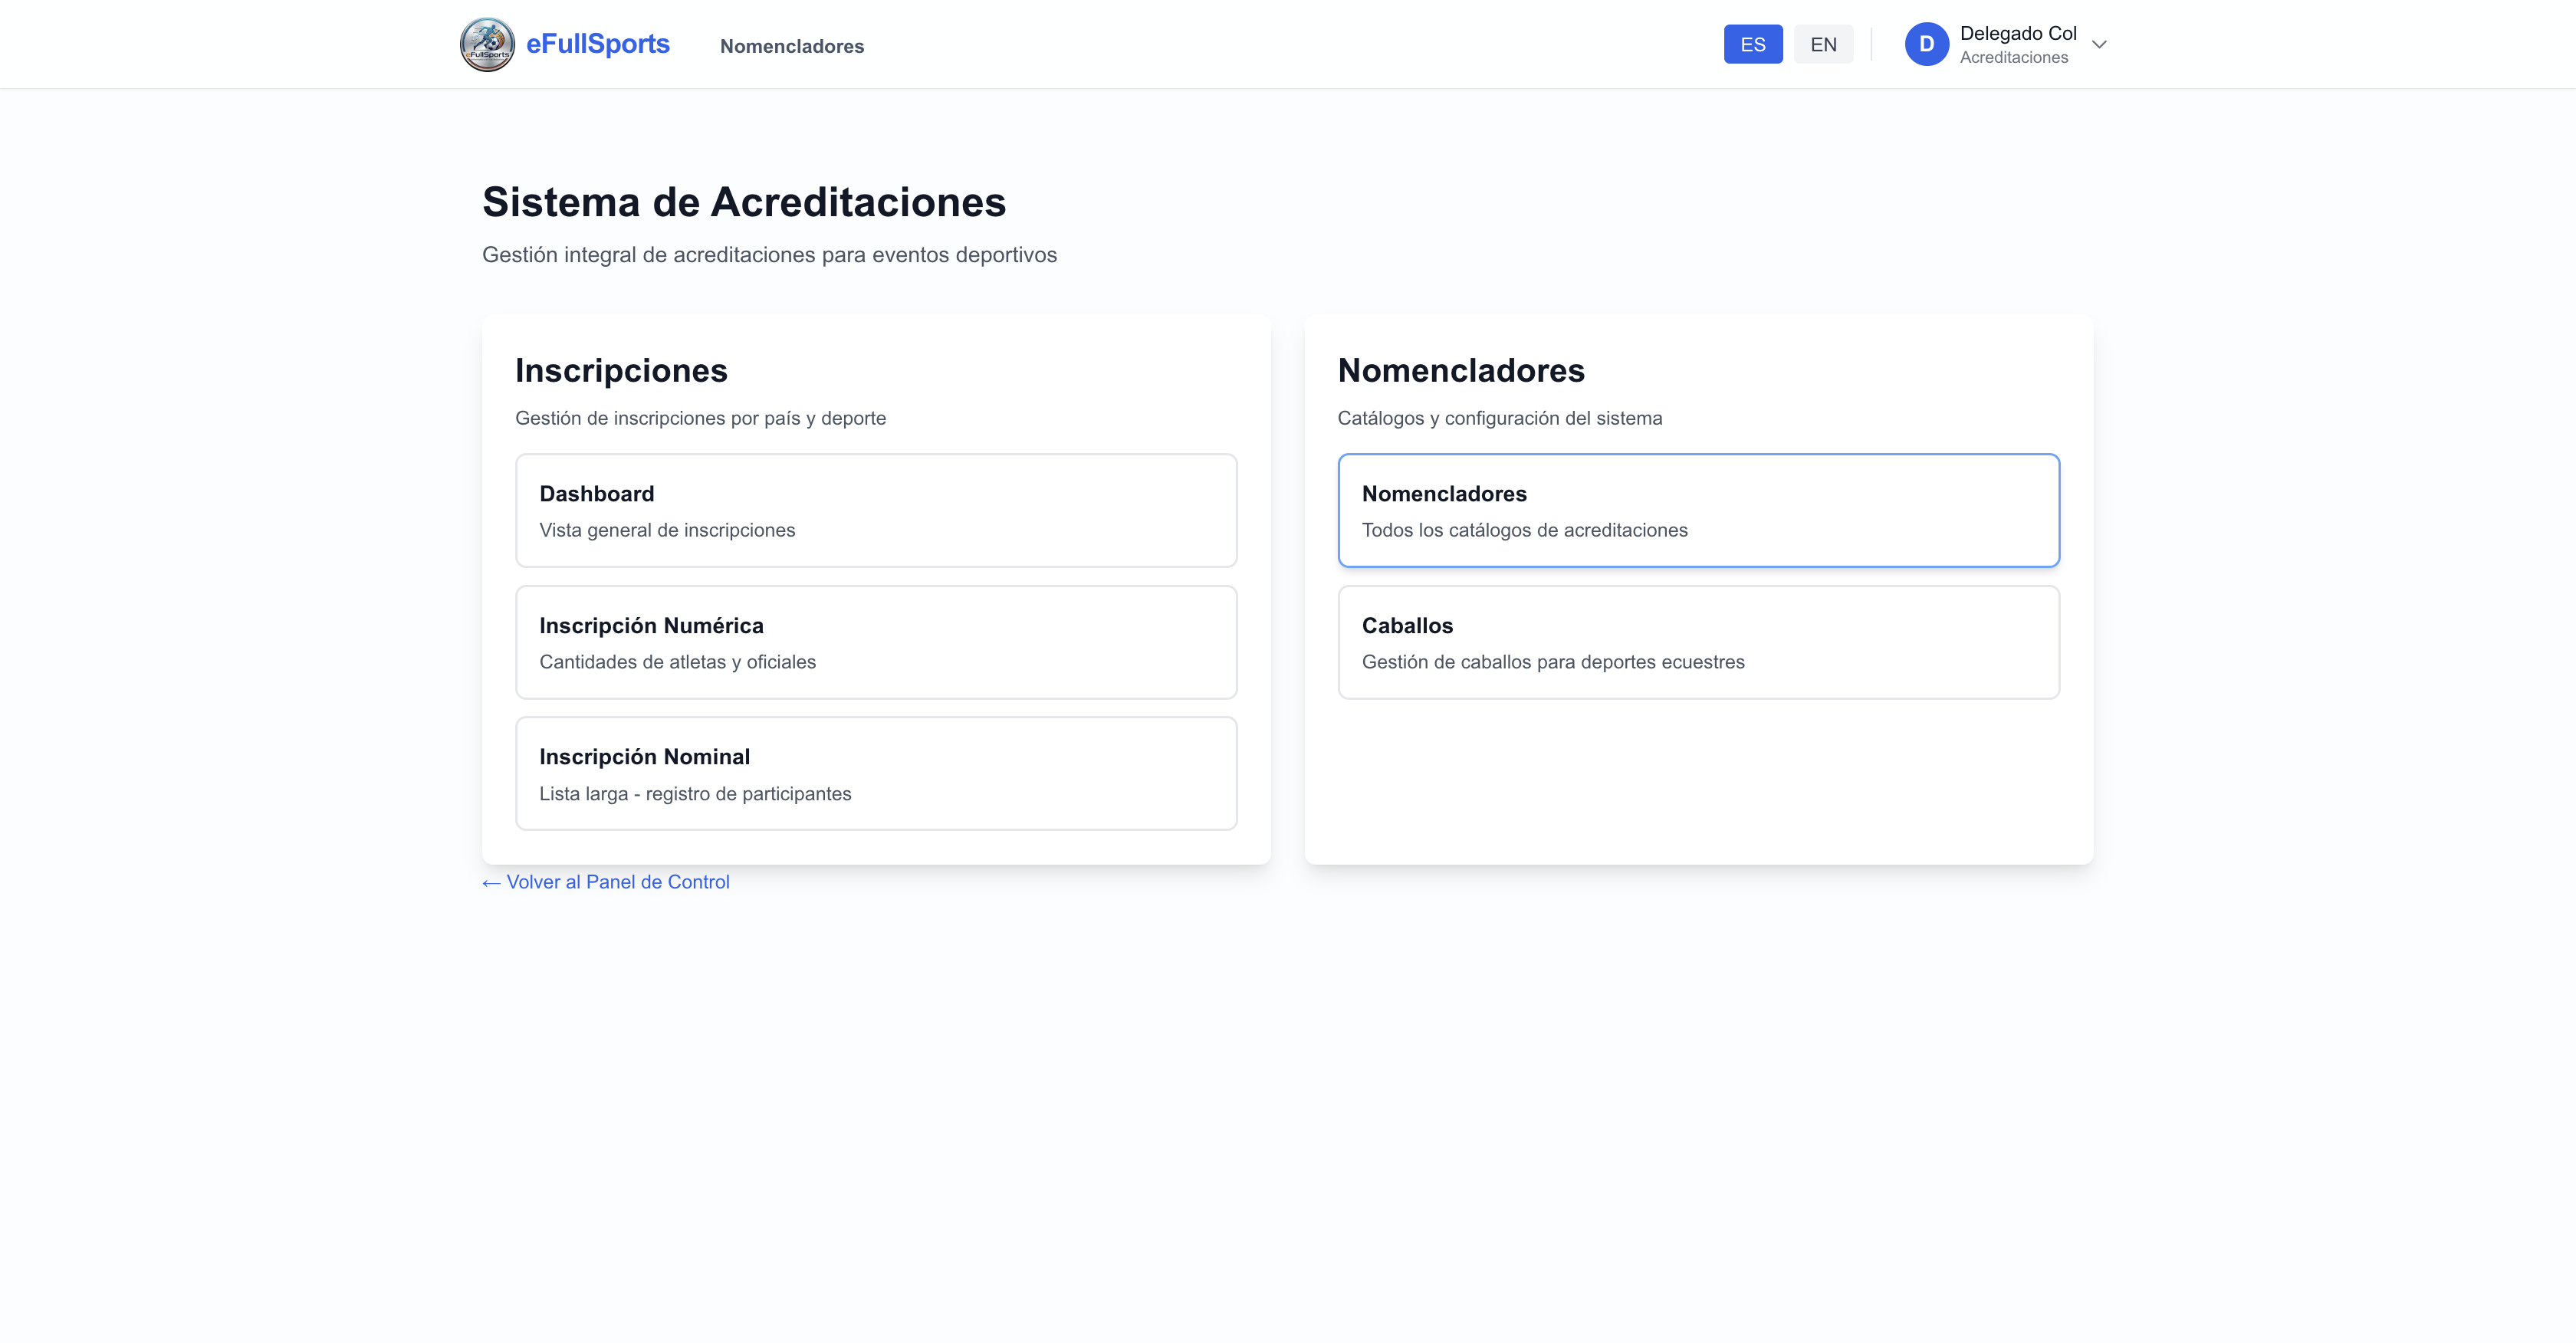Click the eFullSports round logo icon
This screenshot has width=2576, height=1343.
[x=487, y=44]
